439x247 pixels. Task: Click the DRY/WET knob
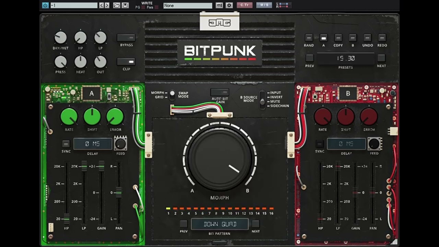(x=60, y=37)
